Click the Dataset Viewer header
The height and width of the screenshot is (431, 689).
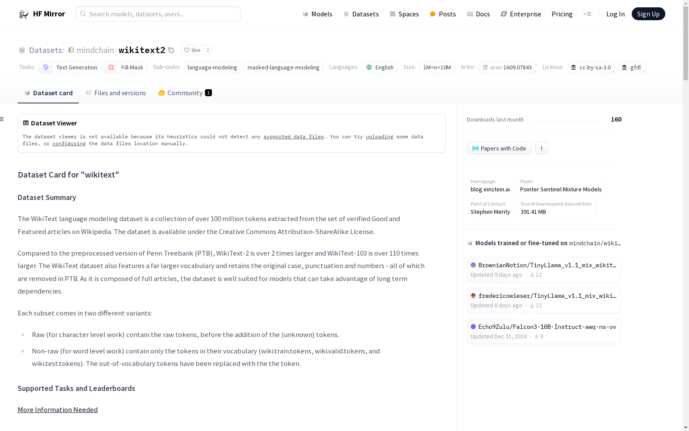(x=50, y=123)
